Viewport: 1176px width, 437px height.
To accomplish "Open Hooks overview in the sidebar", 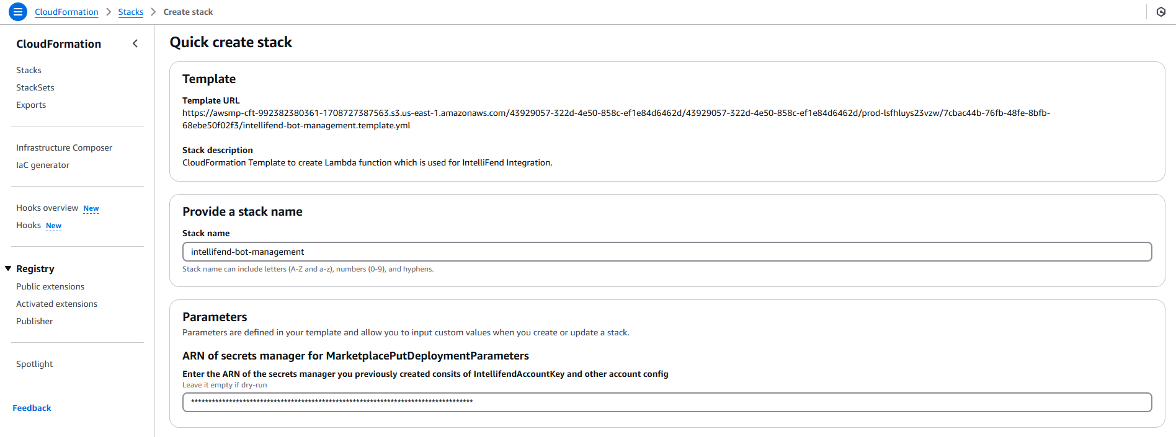I will click(x=47, y=208).
